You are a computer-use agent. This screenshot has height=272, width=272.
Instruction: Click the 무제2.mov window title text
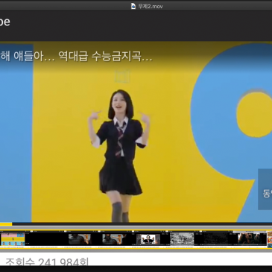(x=151, y=7)
